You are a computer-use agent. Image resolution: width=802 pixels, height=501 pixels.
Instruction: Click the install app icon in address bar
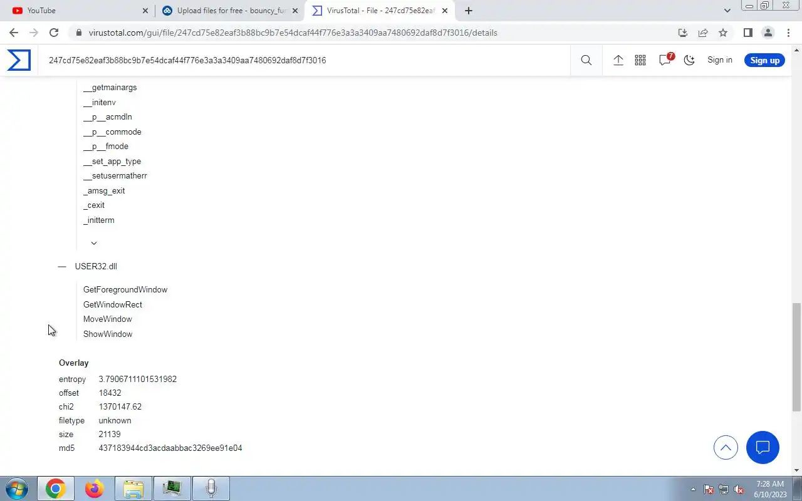tap(683, 33)
